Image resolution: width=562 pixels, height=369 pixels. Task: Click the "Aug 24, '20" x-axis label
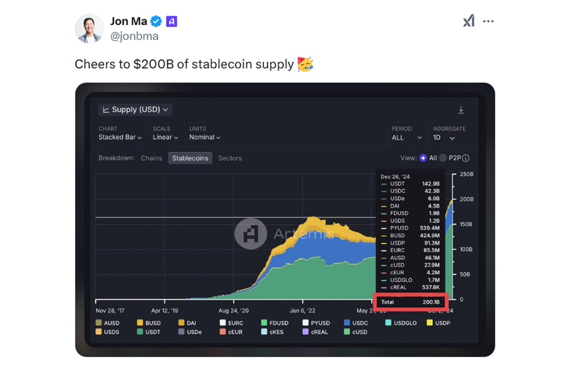pyautogui.click(x=234, y=310)
